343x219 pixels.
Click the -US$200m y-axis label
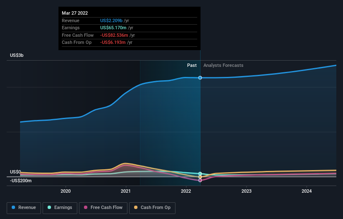21,181
